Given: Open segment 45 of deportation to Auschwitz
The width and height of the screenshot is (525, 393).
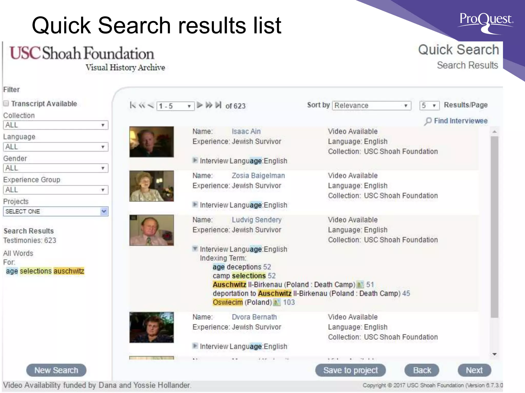Looking at the screenshot, I should pos(406,293).
